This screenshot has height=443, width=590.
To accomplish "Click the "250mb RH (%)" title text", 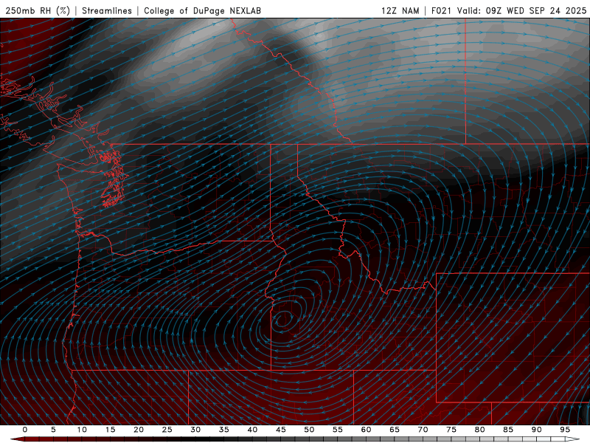I will click(38, 10).
